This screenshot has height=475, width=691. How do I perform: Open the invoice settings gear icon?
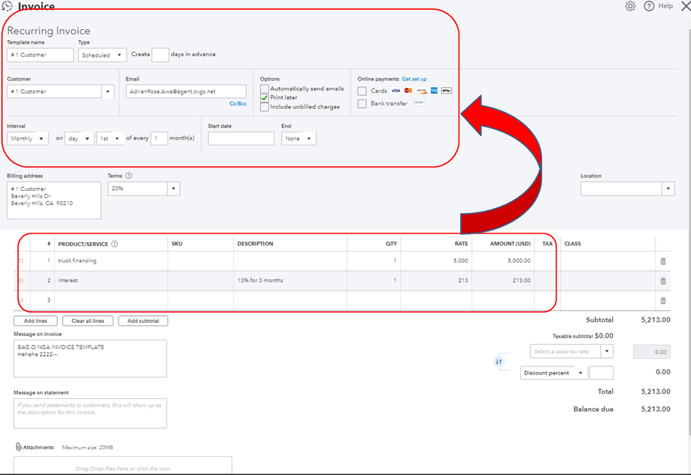point(630,6)
